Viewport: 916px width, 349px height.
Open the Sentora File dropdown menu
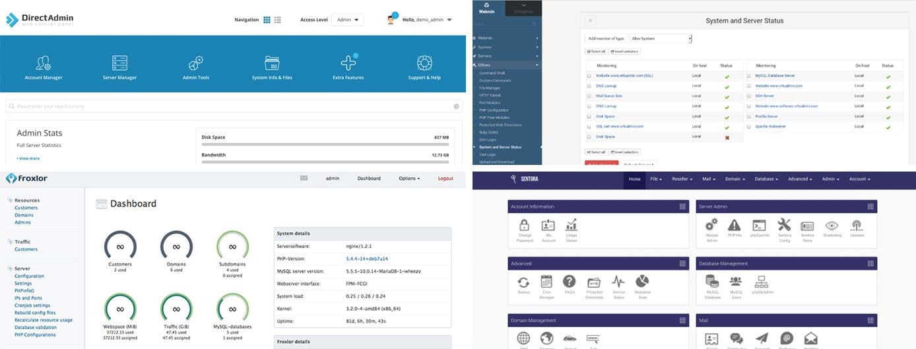(x=656, y=179)
